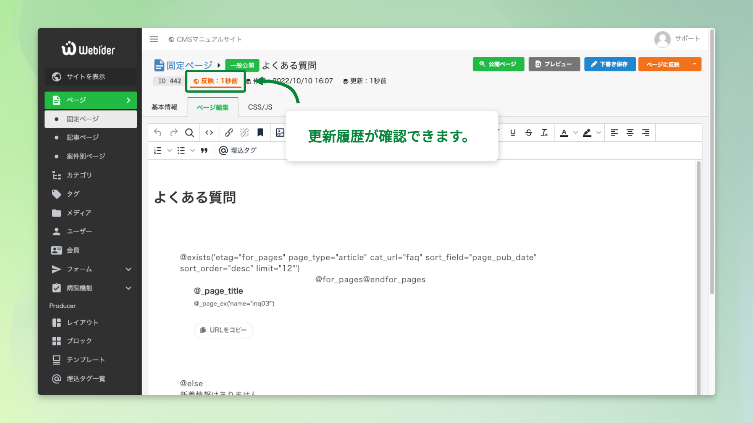Click the blockquote icon
This screenshot has height=423, width=753.
[x=204, y=150]
